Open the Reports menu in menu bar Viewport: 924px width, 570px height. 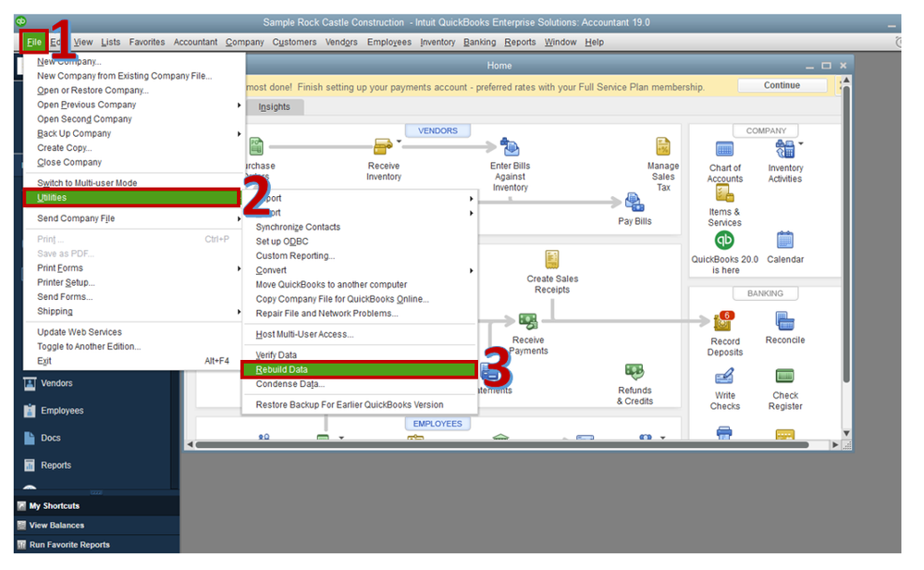[x=520, y=43]
